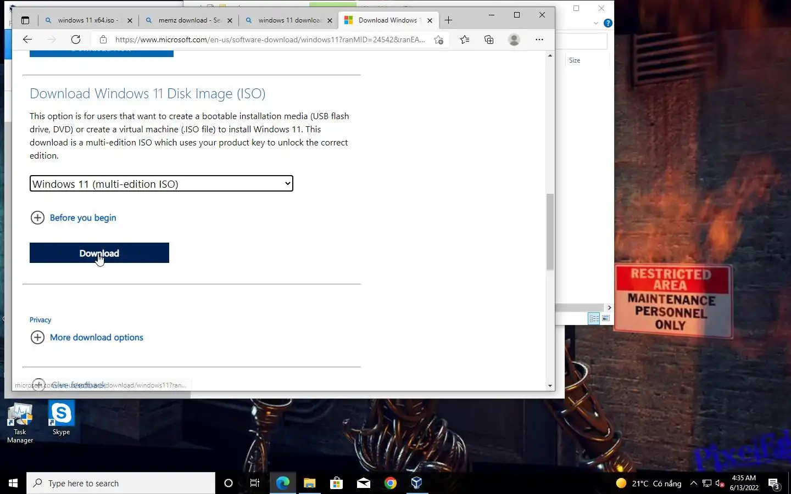Show hidden system tray icons
The image size is (791, 494).
(x=694, y=483)
